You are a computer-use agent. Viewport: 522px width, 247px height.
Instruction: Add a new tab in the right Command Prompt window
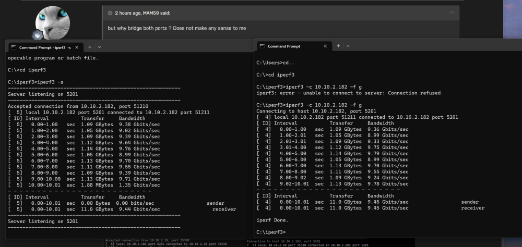point(338,46)
